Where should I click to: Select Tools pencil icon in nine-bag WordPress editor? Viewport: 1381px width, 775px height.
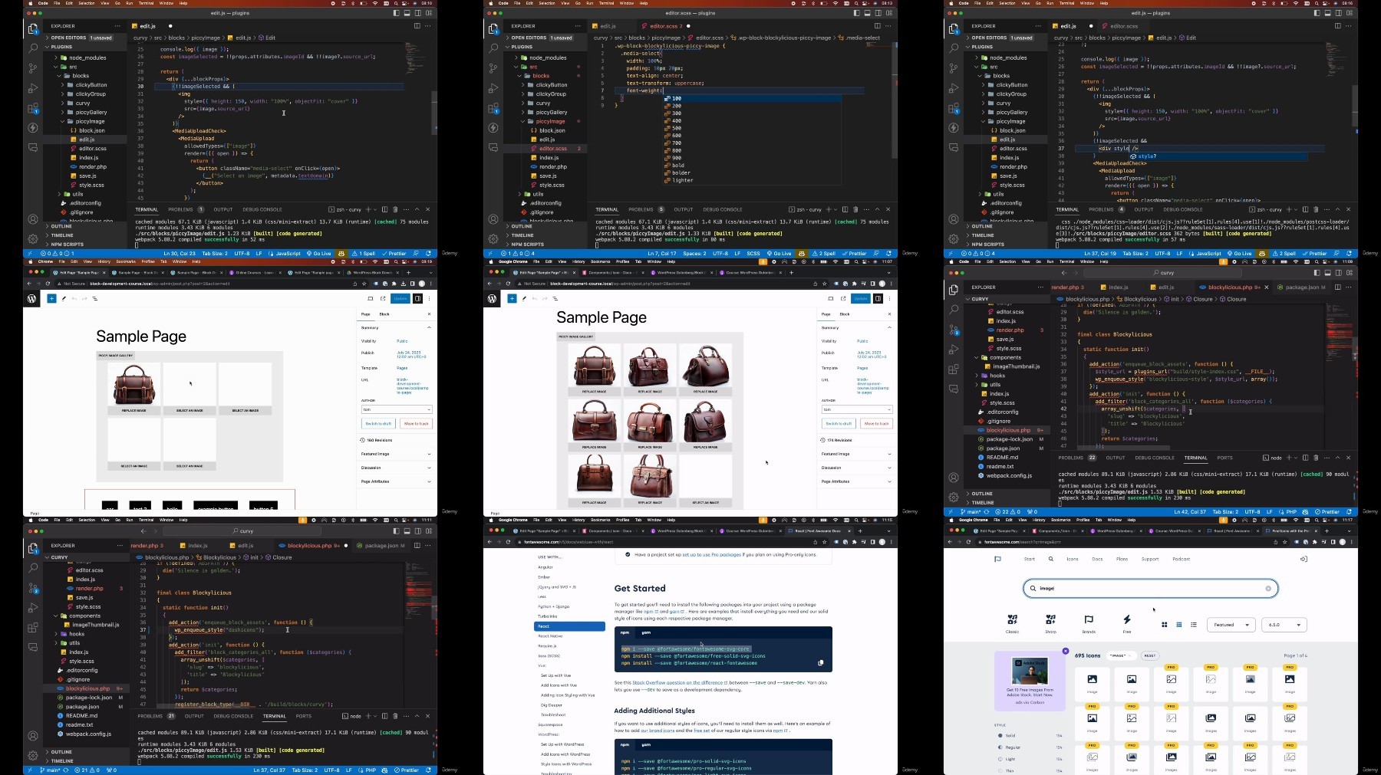pos(524,298)
